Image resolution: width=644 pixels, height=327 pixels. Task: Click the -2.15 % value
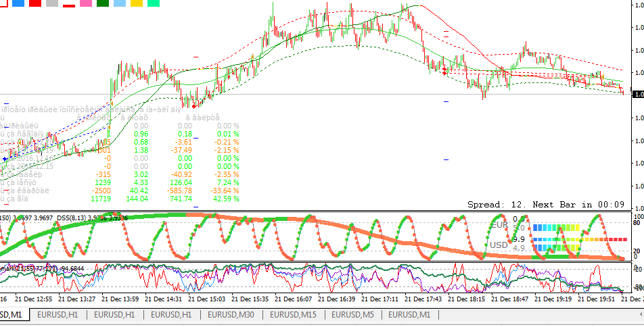coord(225,150)
